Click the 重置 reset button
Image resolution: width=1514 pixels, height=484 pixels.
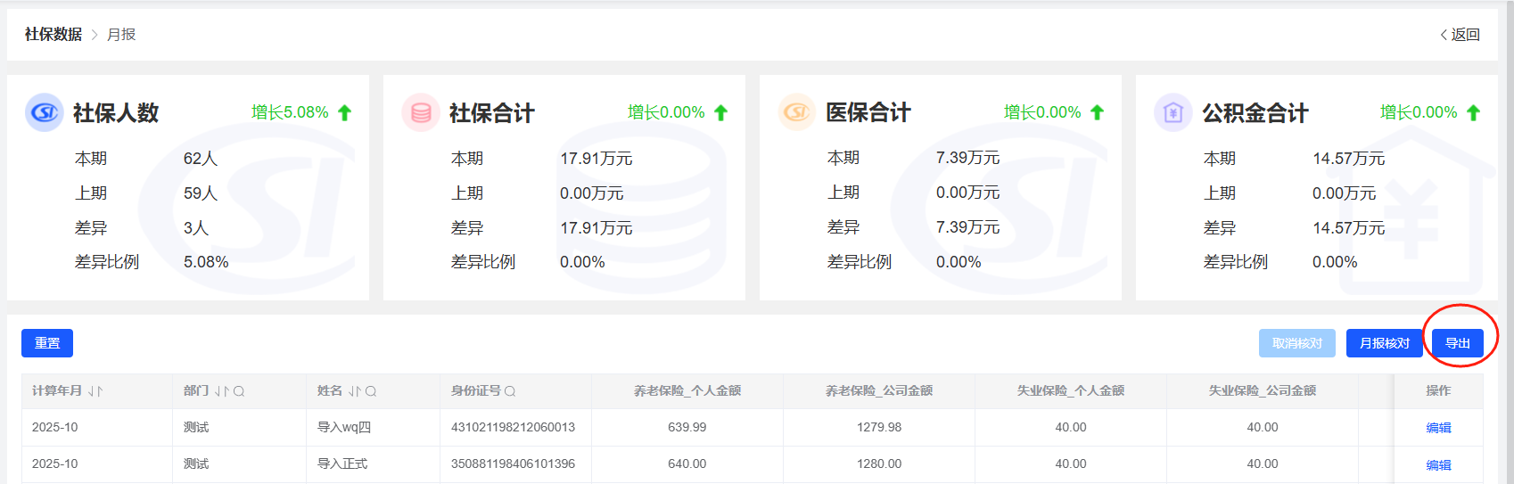47,343
